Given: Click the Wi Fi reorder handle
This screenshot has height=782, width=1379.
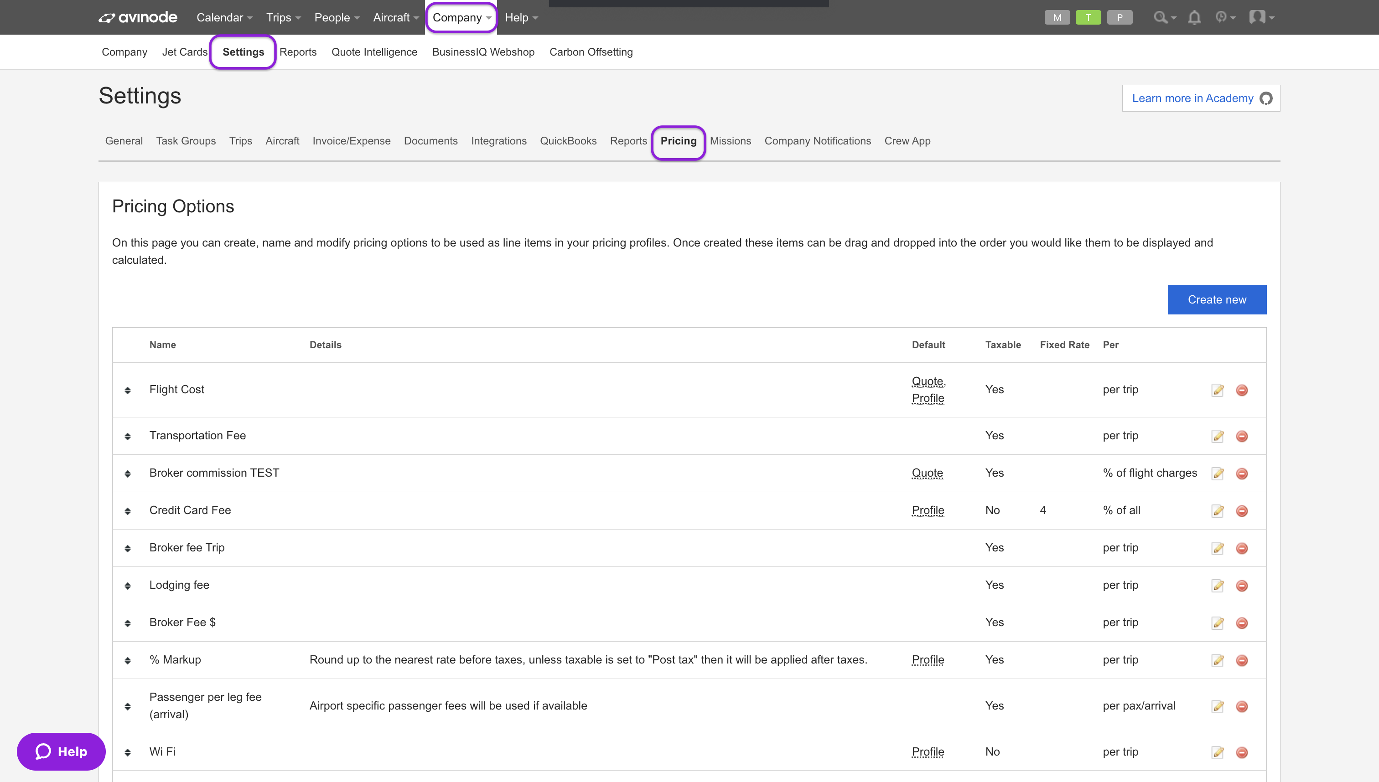Looking at the screenshot, I should click(x=127, y=753).
